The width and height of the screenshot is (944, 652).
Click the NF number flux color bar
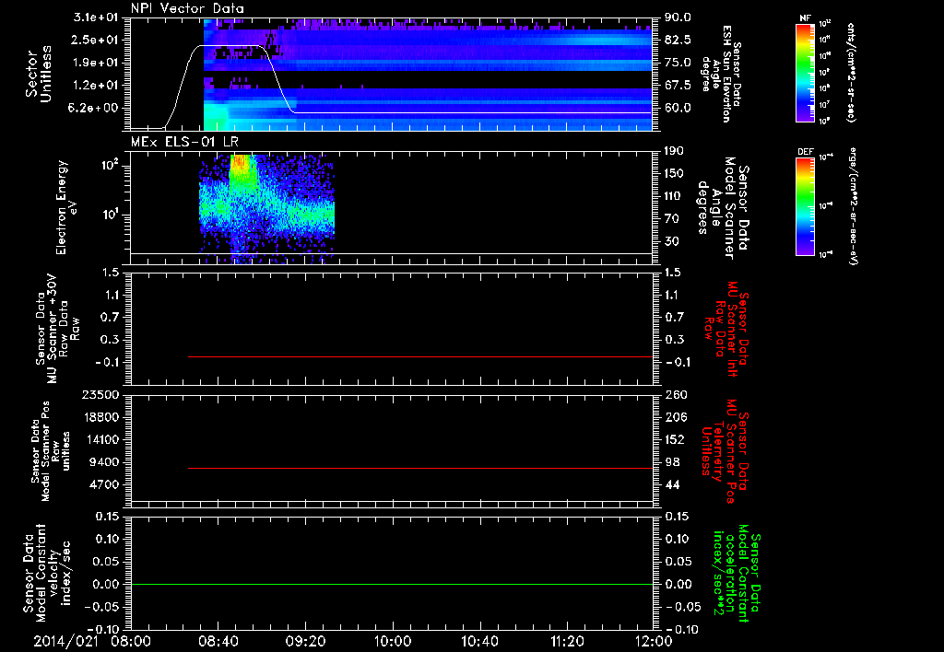pos(805,72)
